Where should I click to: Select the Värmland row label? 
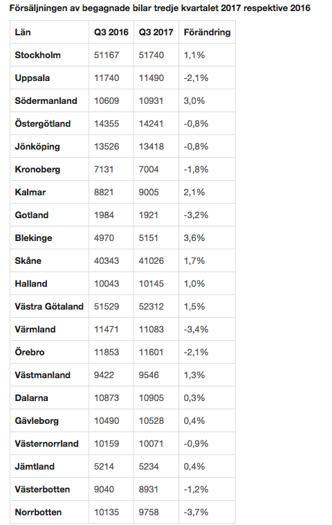click(x=35, y=329)
